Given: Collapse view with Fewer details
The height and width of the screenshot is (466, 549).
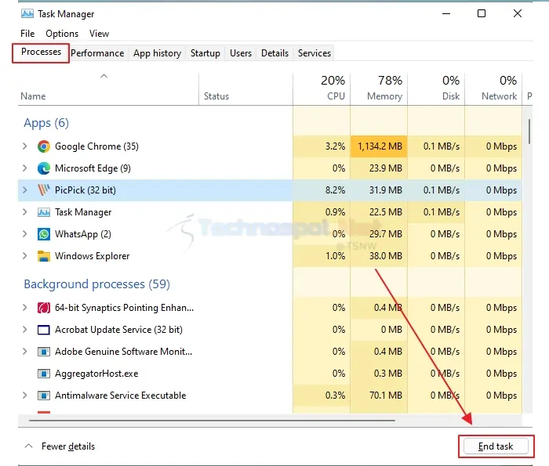Looking at the screenshot, I should pos(60,446).
